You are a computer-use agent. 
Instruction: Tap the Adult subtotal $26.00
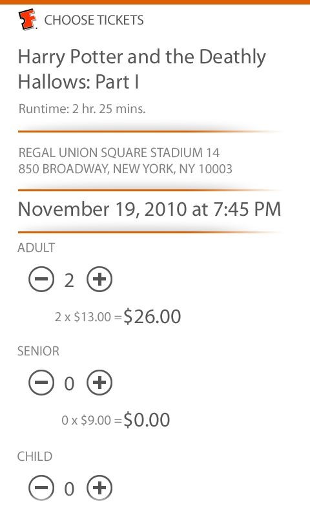(152, 317)
